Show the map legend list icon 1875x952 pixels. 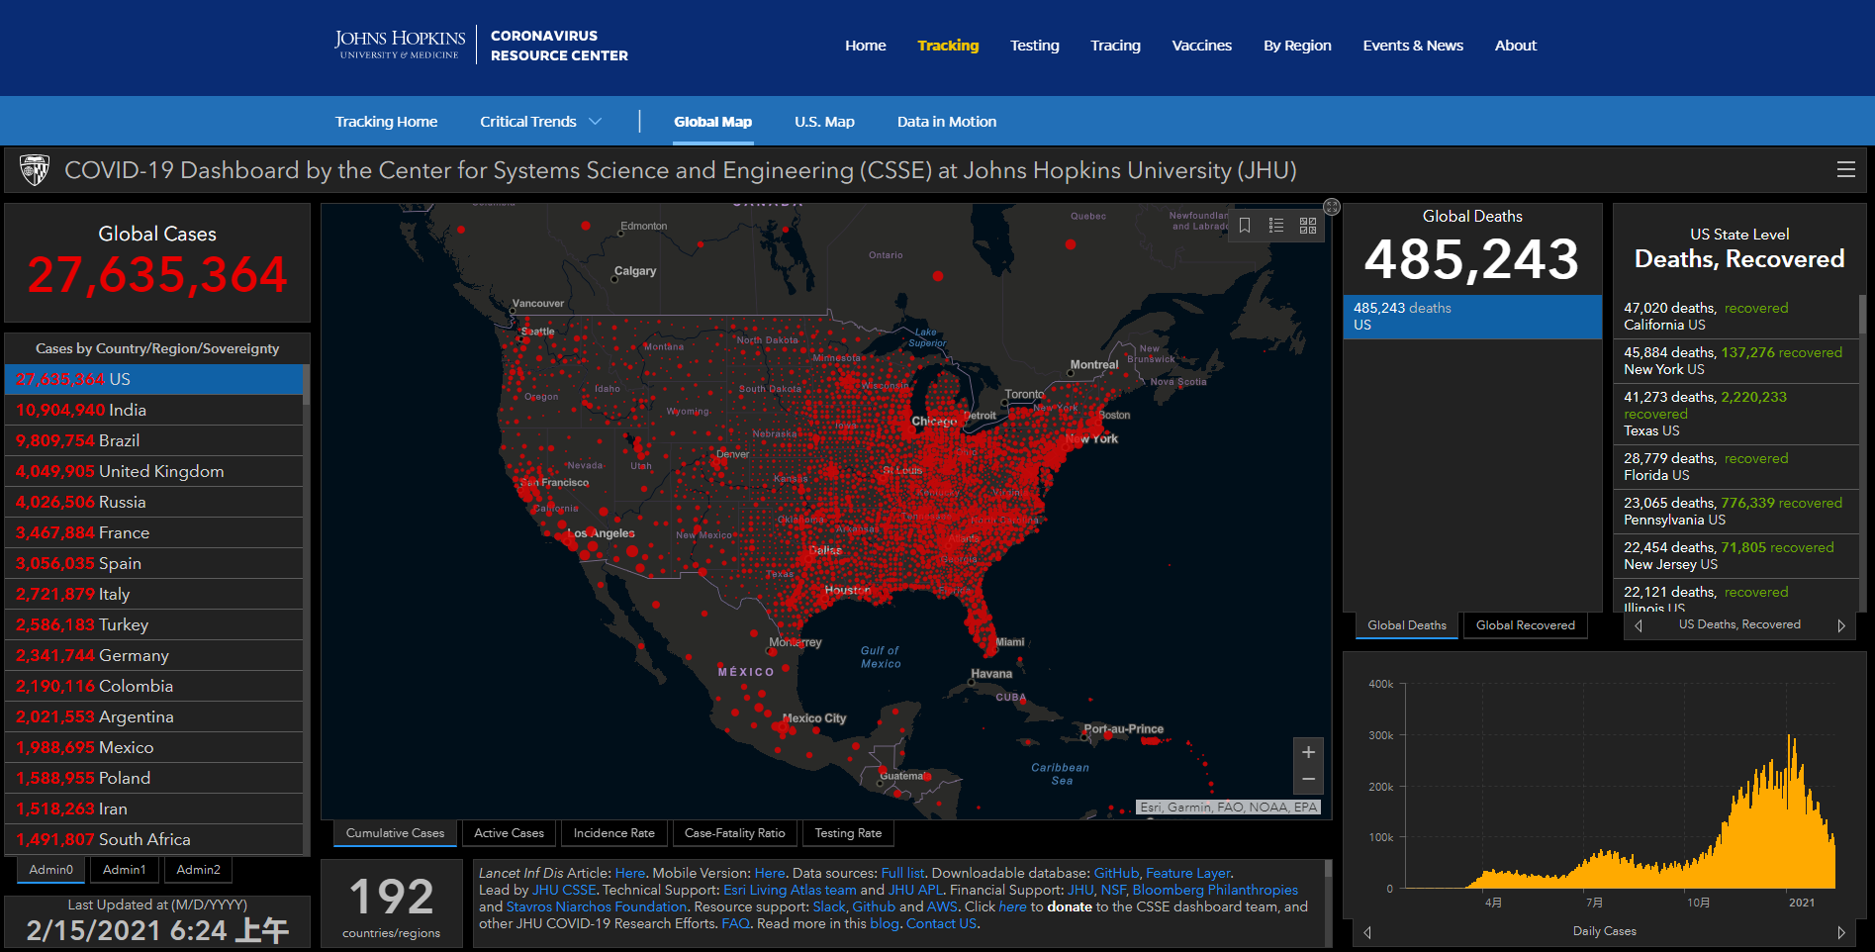pos(1276,226)
